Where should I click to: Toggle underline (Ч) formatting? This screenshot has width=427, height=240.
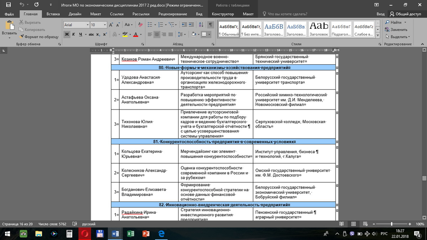coord(81,34)
